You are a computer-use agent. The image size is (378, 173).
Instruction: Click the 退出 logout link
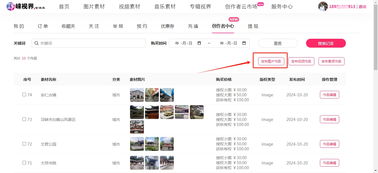[363, 7]
